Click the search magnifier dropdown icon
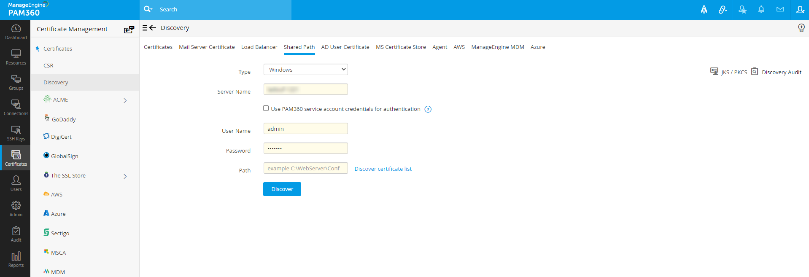This screenshot has height=277, width=809. (148, 9)
